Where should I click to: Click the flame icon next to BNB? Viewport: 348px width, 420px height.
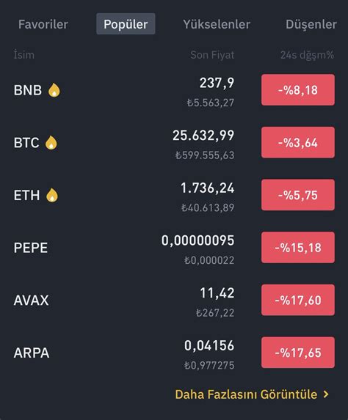[54, 90]
